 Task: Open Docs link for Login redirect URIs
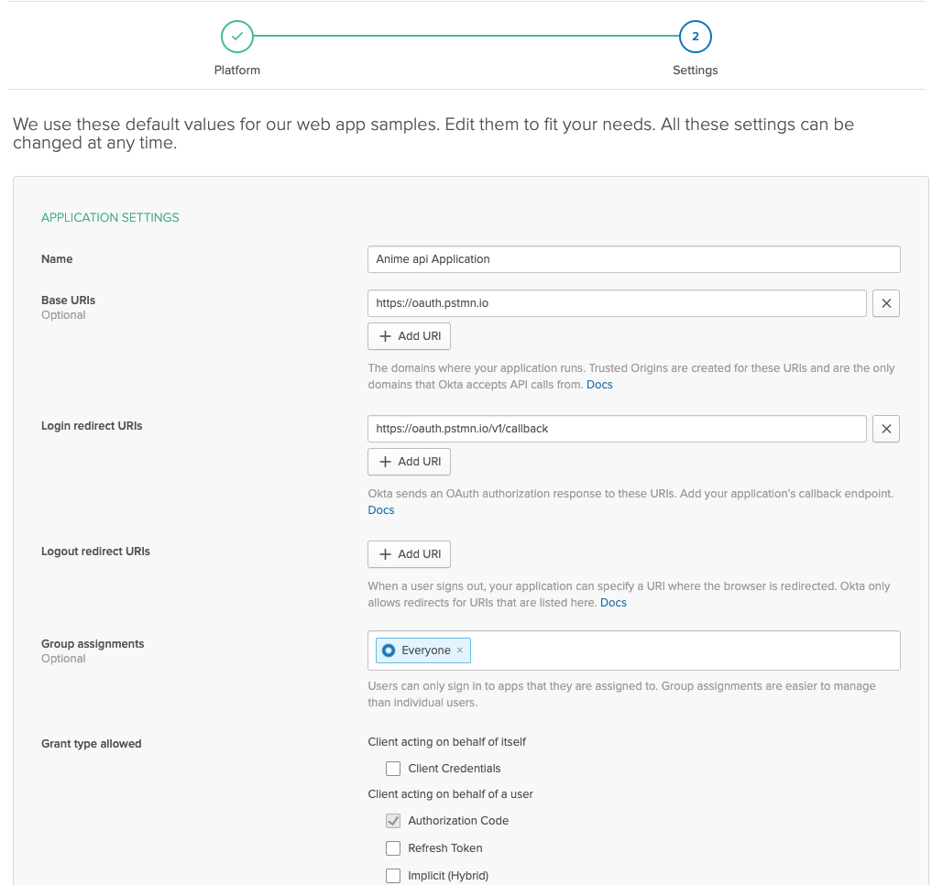click(x=381, y=510)
